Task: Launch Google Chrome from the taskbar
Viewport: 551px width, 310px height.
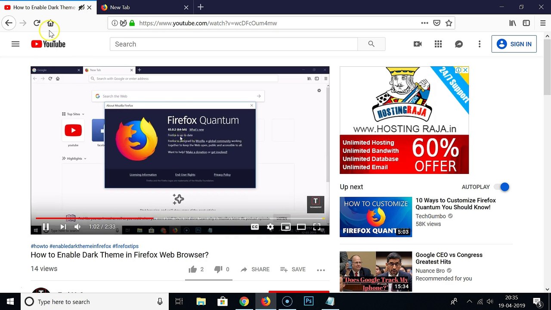Action: 244,302
